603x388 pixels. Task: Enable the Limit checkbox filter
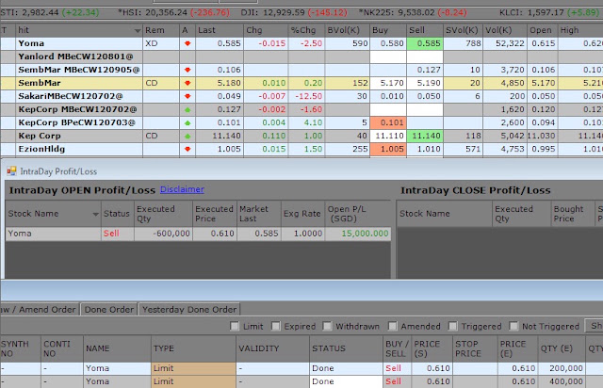click(235, 326)
